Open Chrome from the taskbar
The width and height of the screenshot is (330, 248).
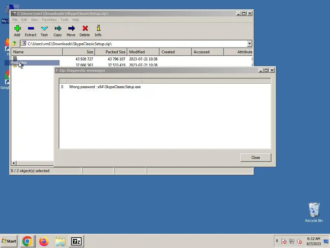coord(27,241)
